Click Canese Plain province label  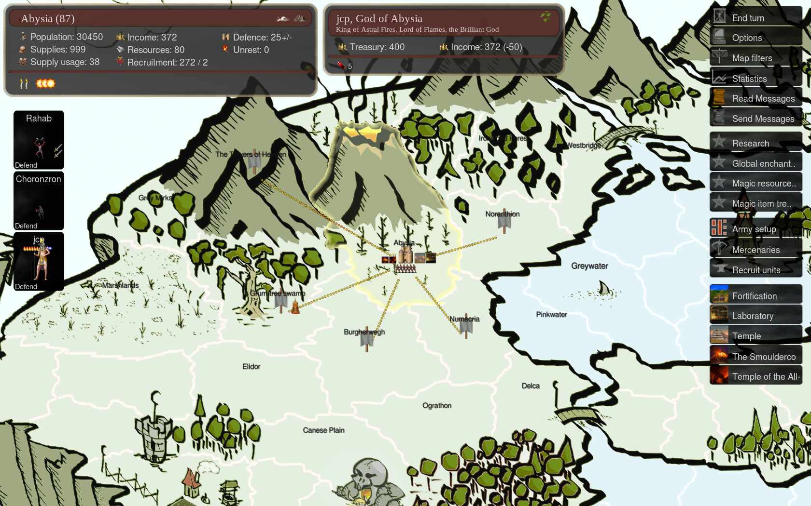pos(323,430)
